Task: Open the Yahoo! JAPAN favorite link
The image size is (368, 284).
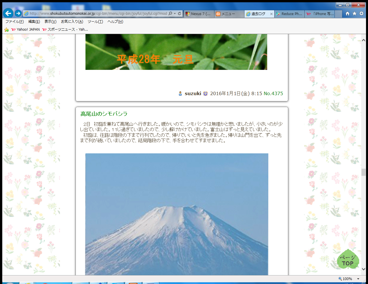Action: click(x=25, y=30)
